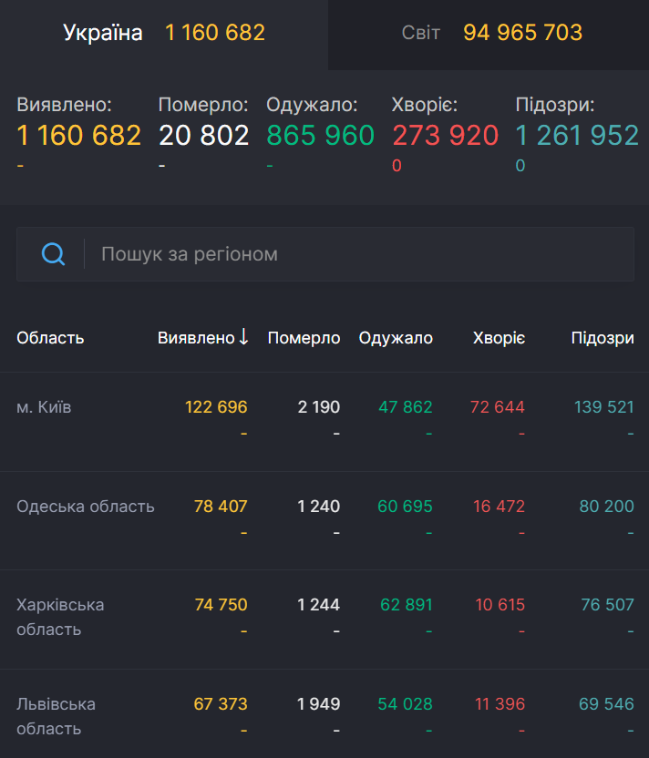The image size is (649, 758).
Task: Sort by the Померло column header
Action: click(x=304, y=338)
